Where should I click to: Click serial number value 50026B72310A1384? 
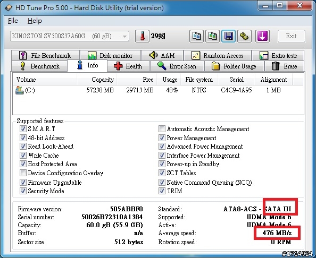tap(112, 217)
